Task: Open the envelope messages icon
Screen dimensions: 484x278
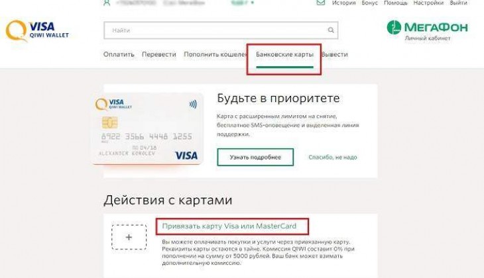Action: click(320, 3)
